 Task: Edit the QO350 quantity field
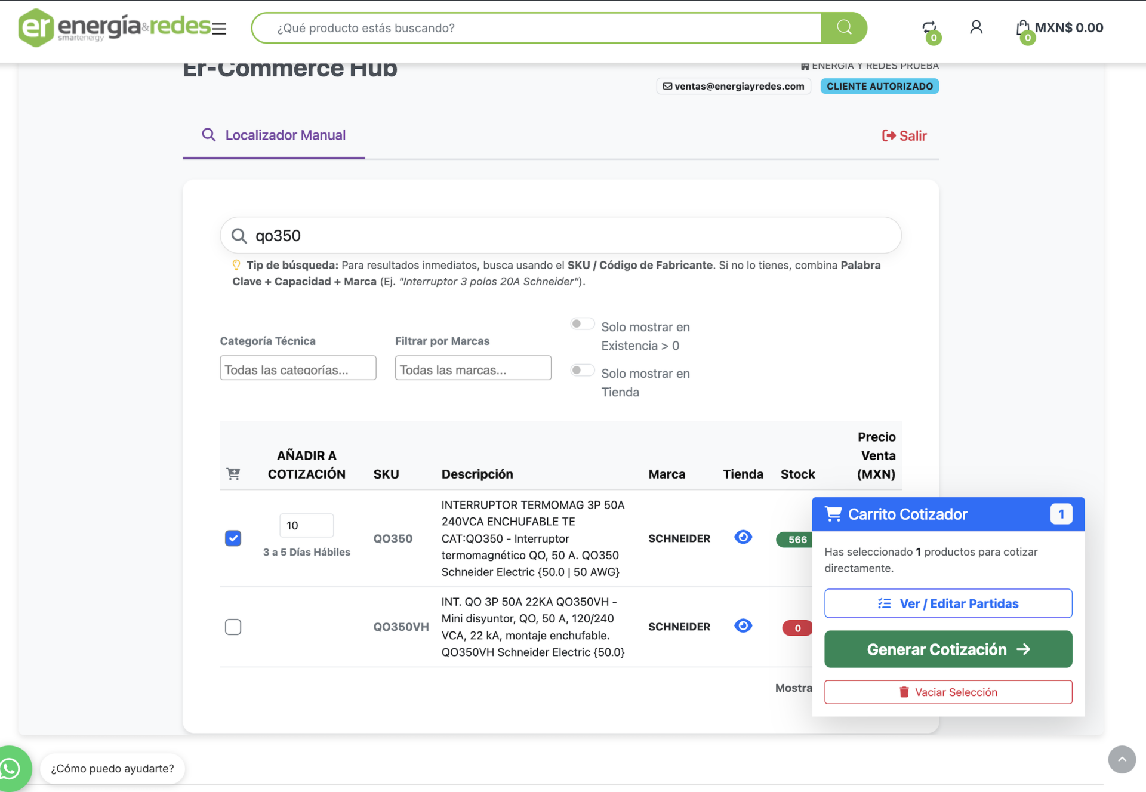pyautogui.click(x=307, y=525)
